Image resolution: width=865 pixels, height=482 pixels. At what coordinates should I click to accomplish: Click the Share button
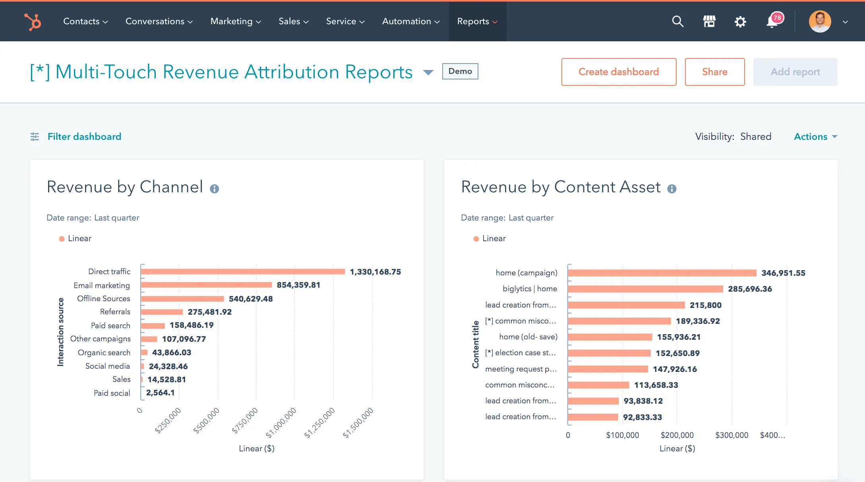pyautogui.click(x=714, y=72)
